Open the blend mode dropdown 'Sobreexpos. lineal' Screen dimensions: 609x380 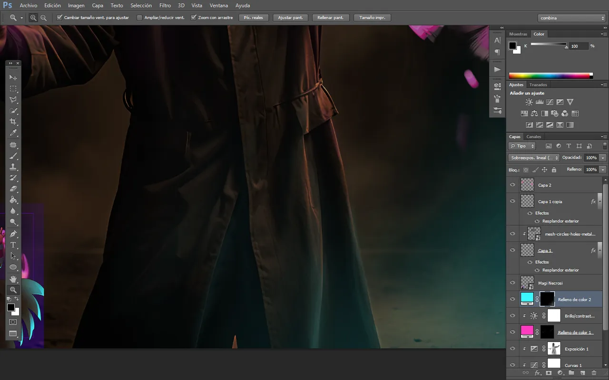coord(534,158)
